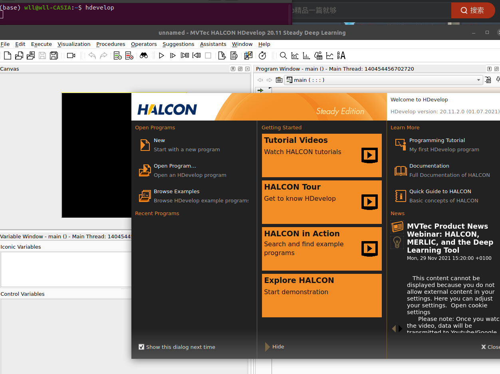
Task: Play the HALCON Tour video
Action: 369,202
